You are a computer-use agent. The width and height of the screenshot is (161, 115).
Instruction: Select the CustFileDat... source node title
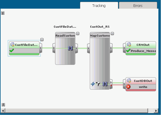(x=26, y=45)
